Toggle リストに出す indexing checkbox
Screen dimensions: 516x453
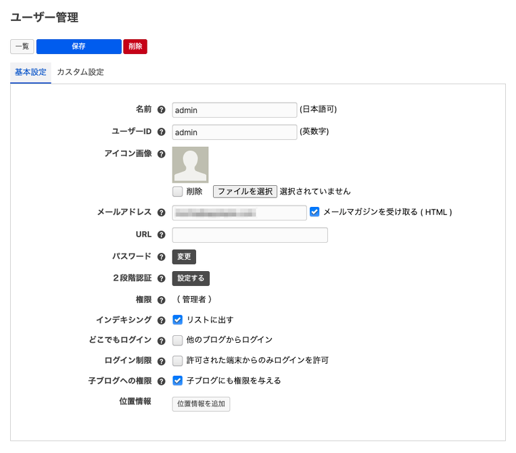point(178,320)
